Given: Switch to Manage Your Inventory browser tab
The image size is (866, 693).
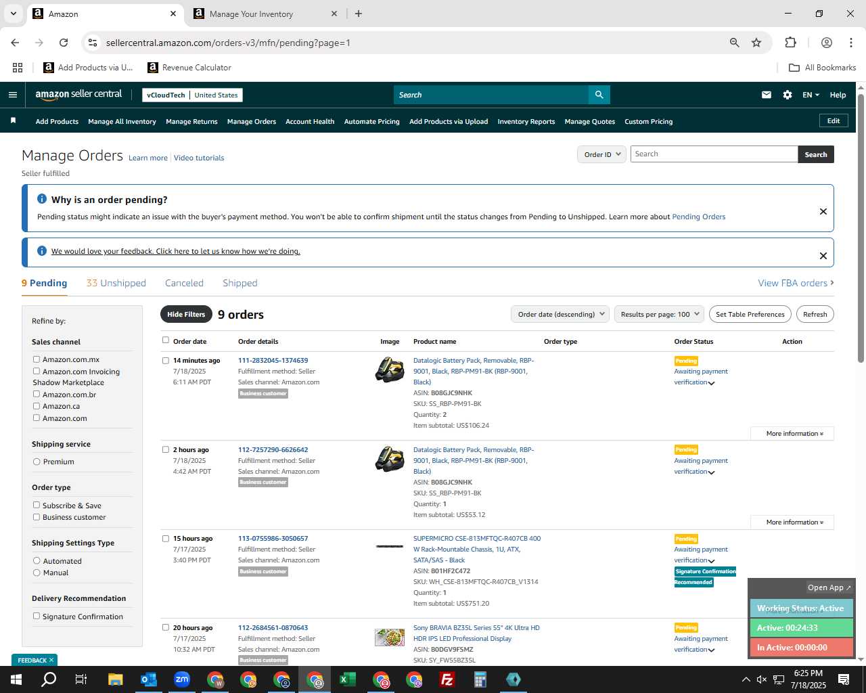Looking at the screenshot, I should tap(264, 14).
